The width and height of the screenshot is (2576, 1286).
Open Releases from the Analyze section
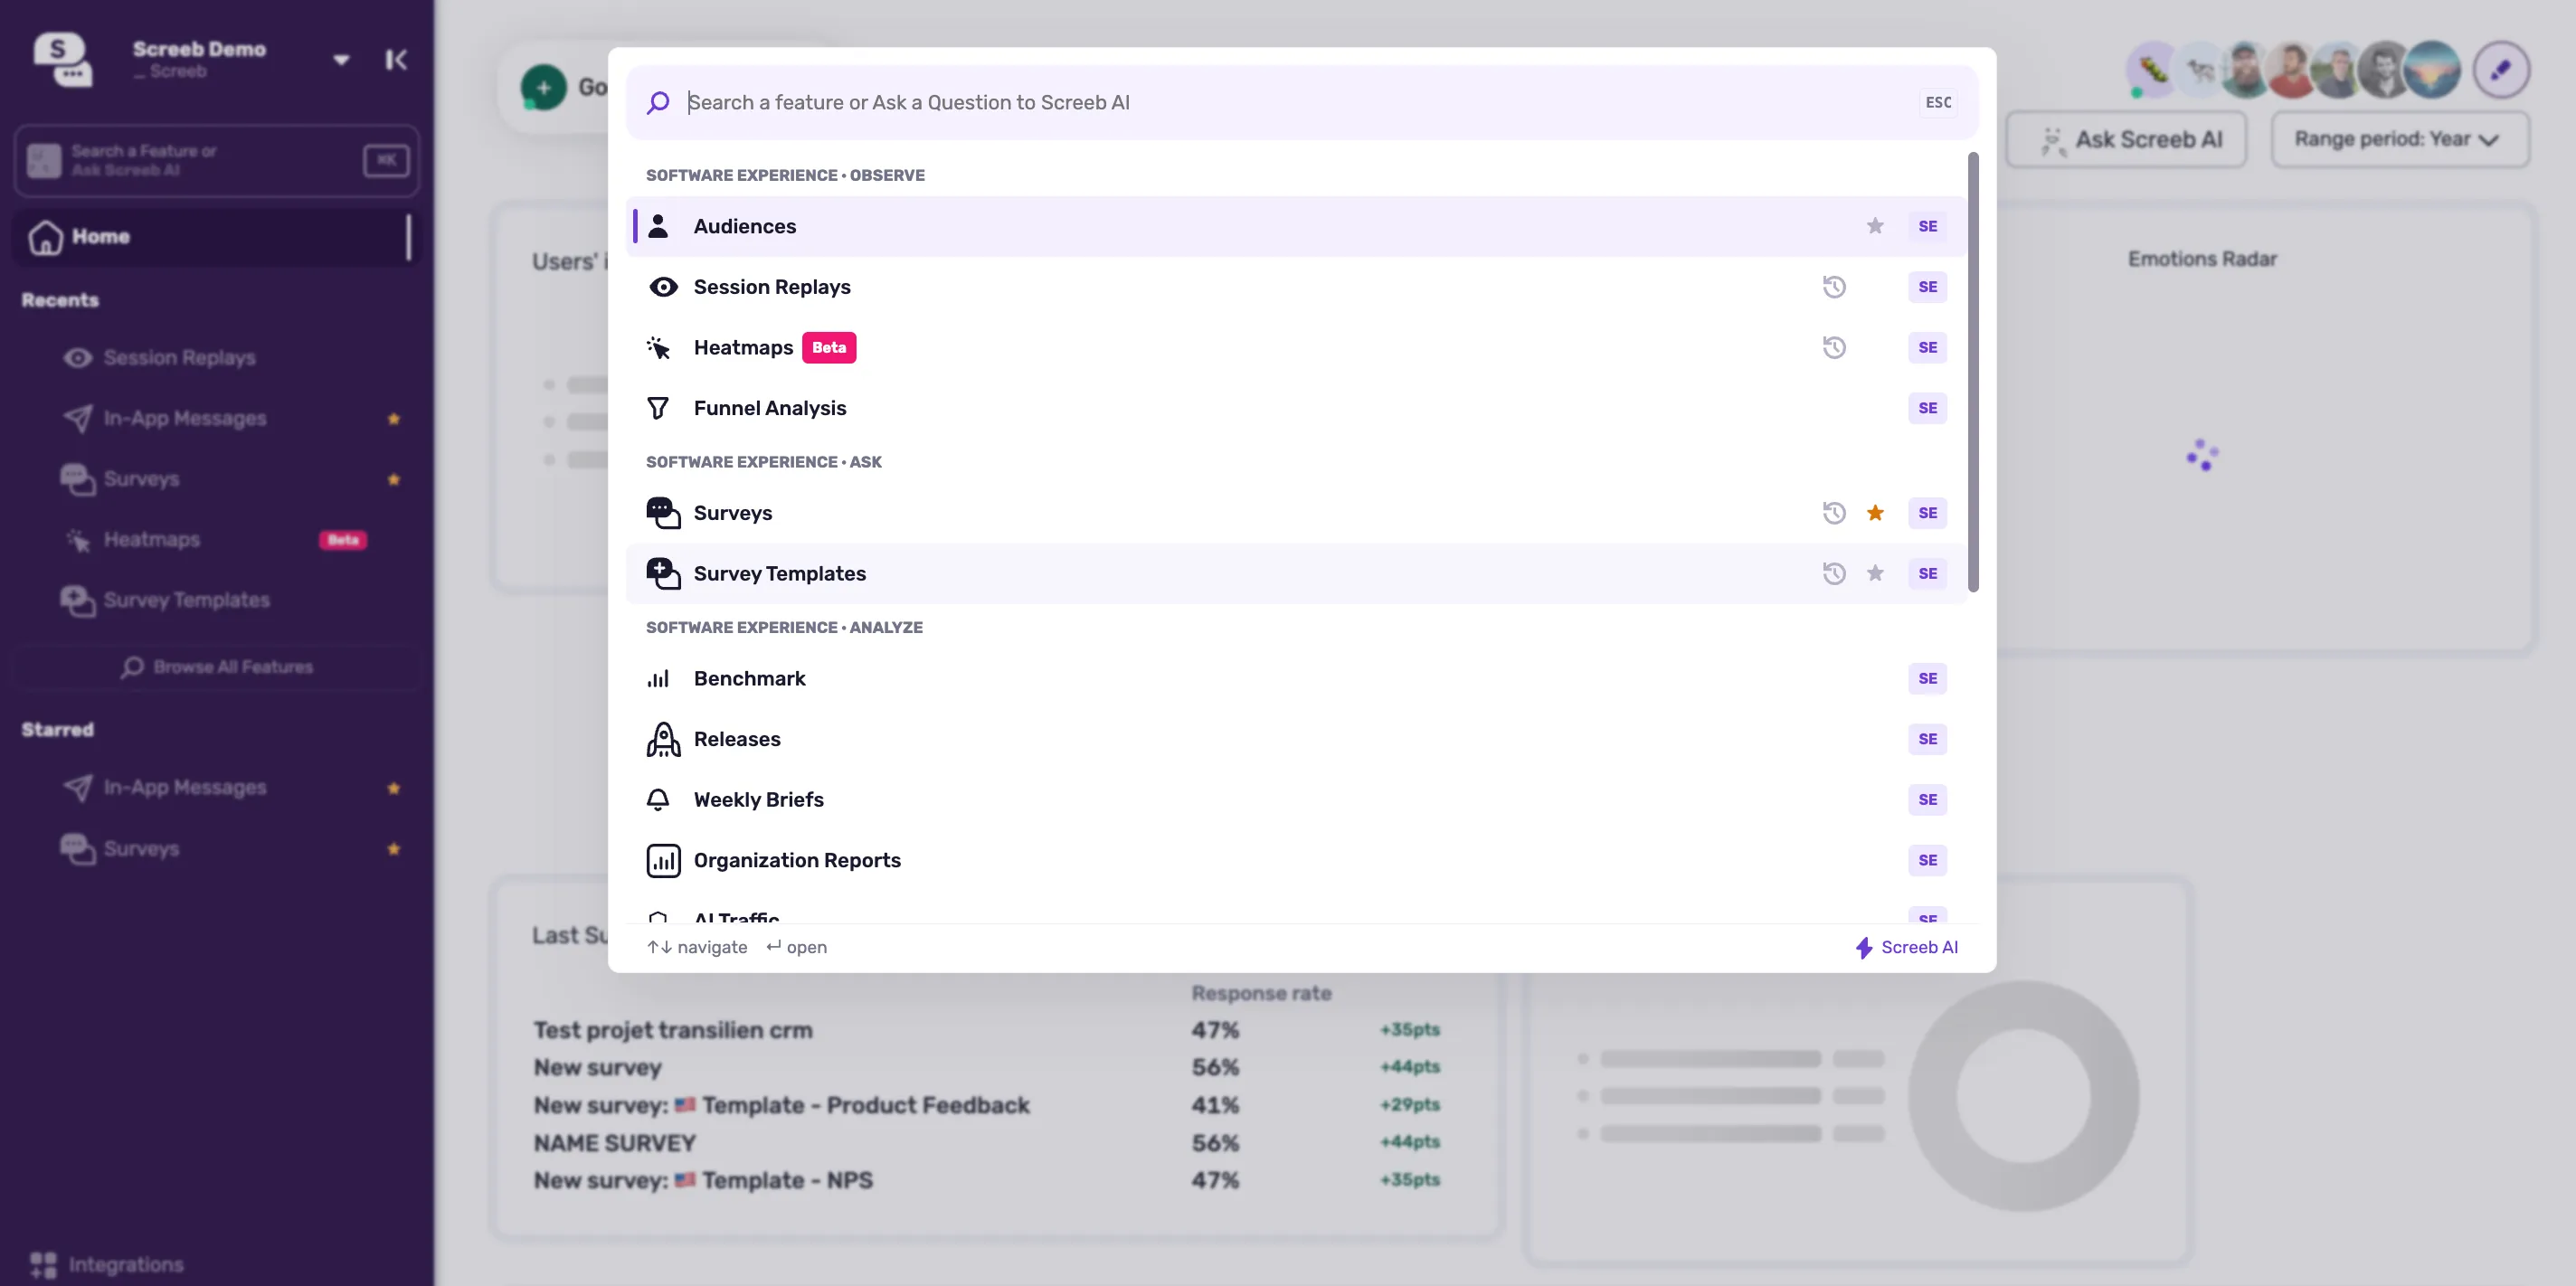tap(1296, 739)
